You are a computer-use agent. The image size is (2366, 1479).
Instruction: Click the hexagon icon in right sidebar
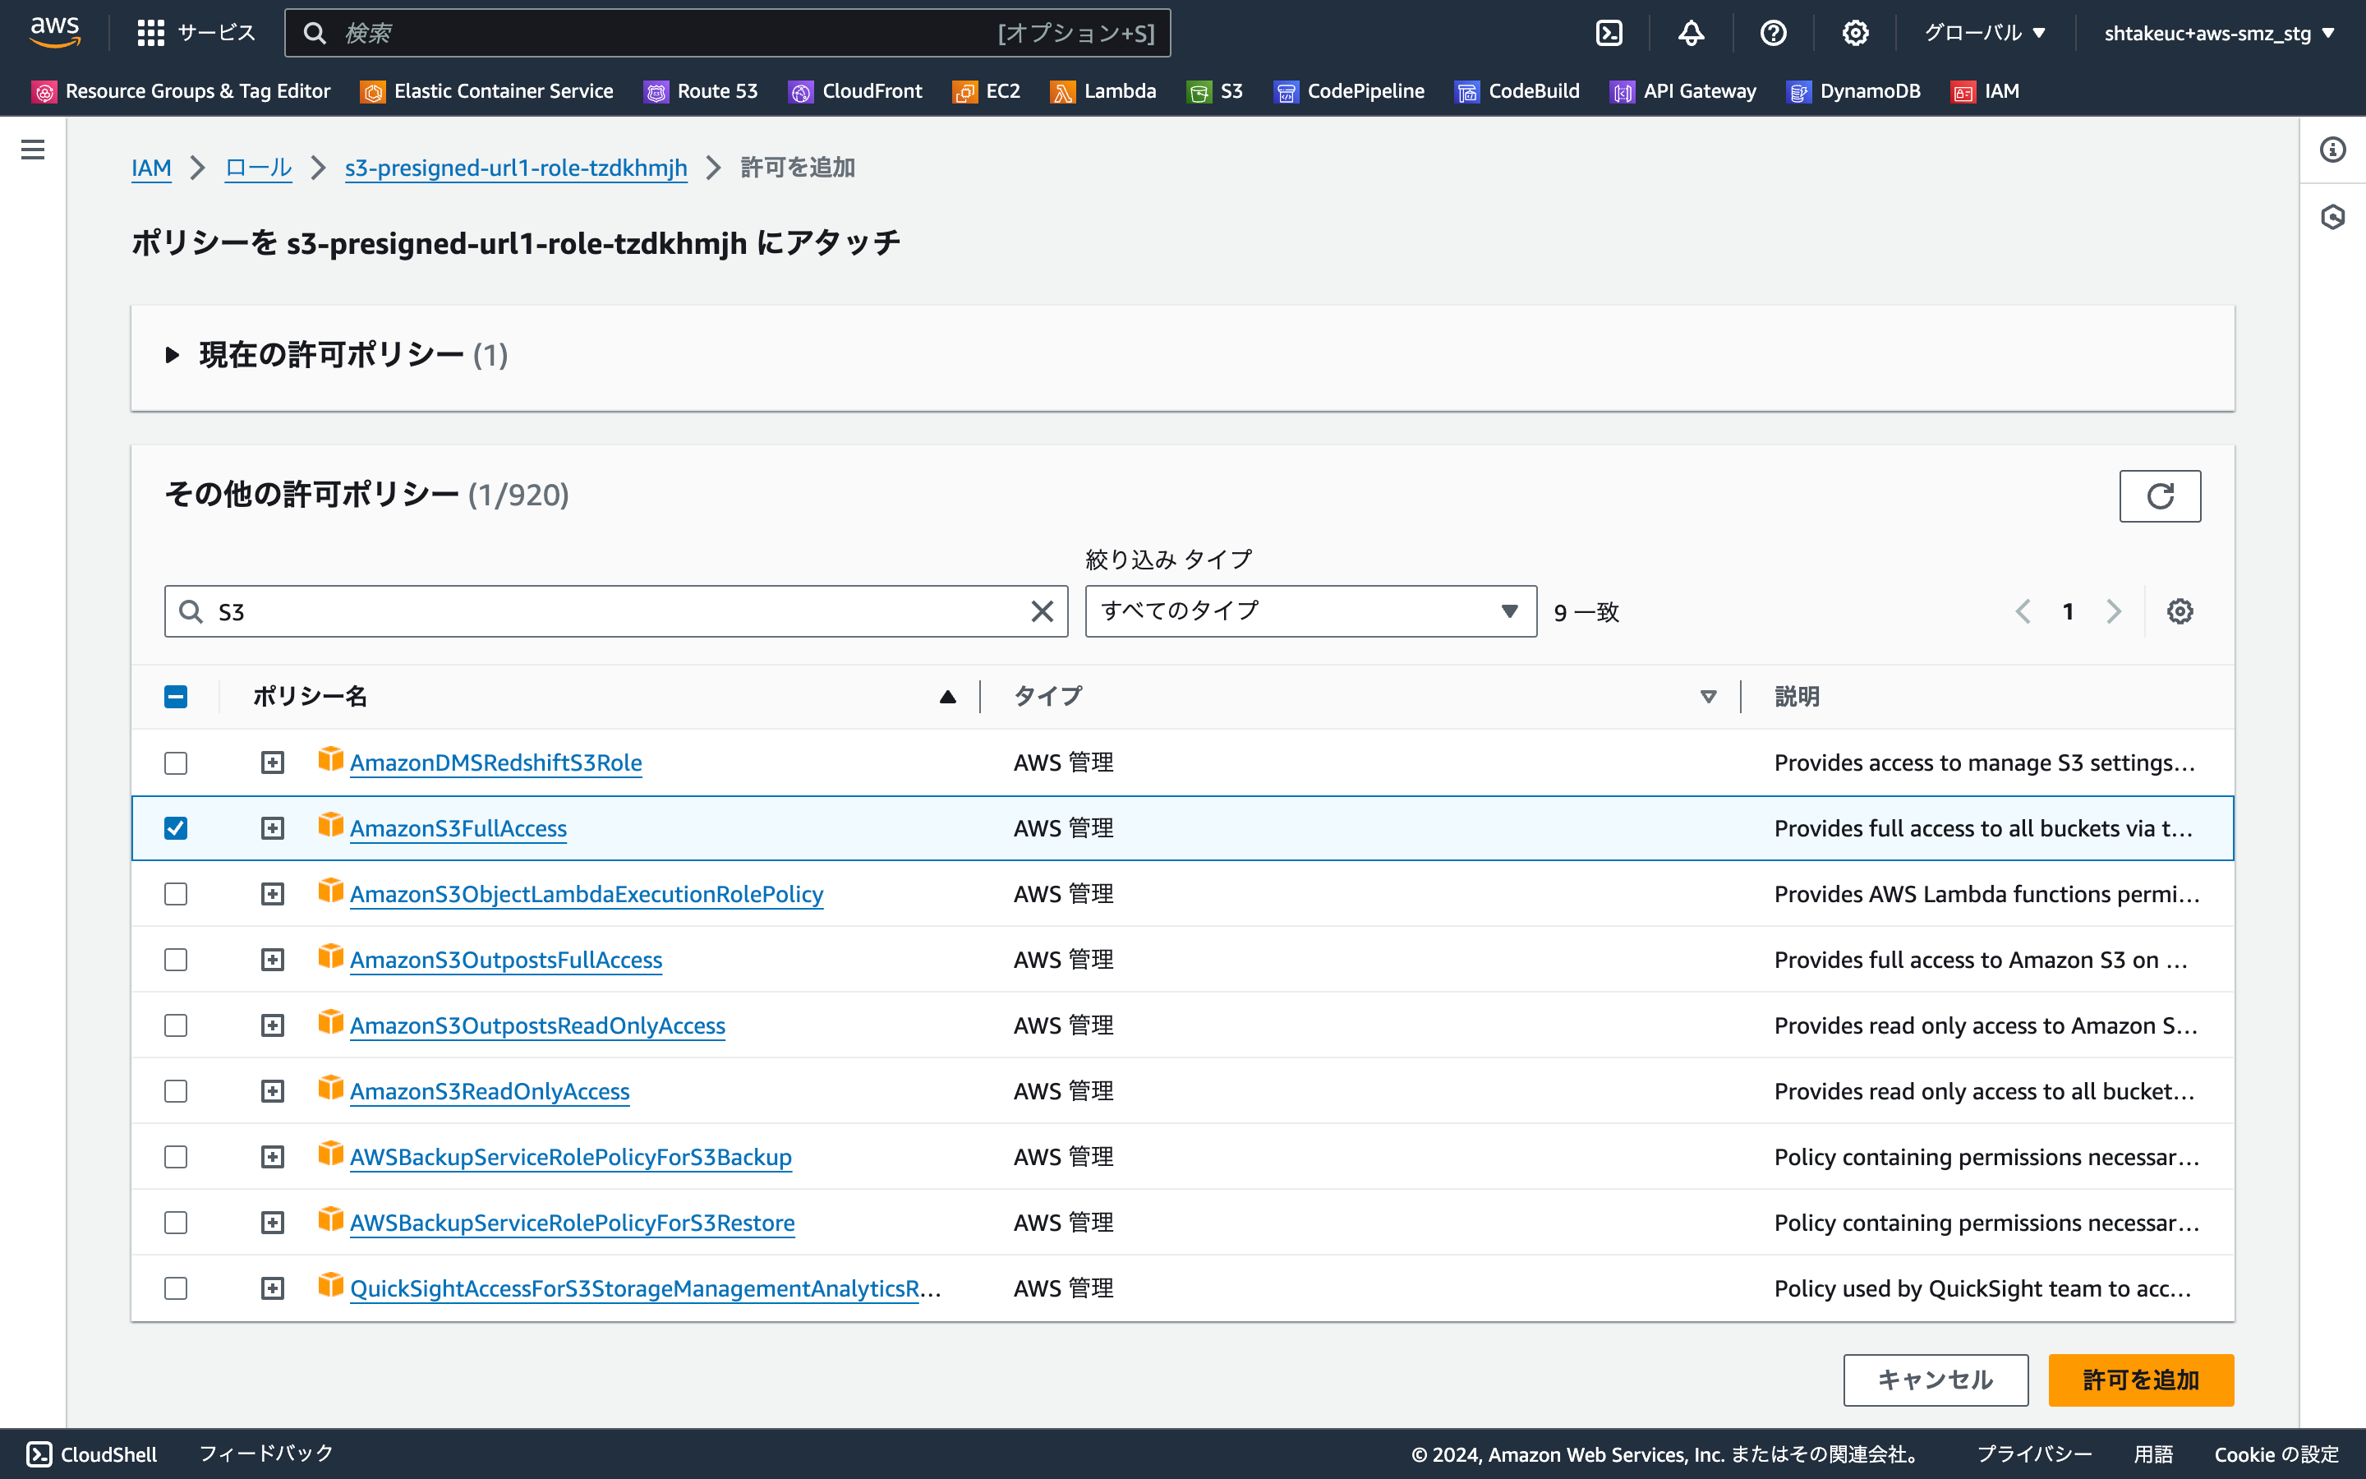tap(2333, 216)
